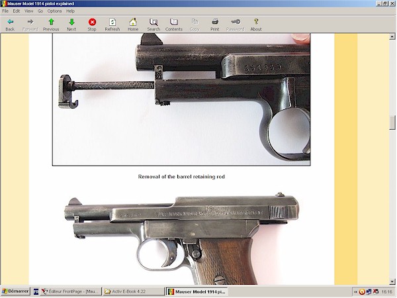Screen dimensions: 397x298
Task: Click the barrel retaining rod photo
Action: (x=181, y=99)
